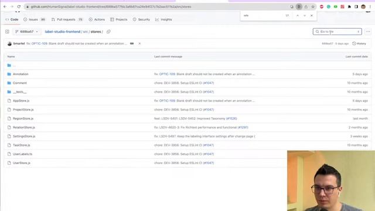Click the share icon in the address bar
The width and height of the screenshot is (375, 211).
(306, 7)
